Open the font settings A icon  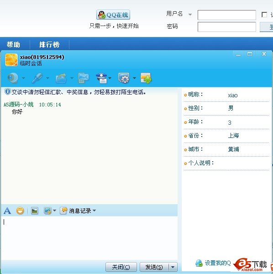[x=7, y=211]
